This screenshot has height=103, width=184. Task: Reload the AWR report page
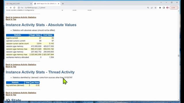click(x=14, y=8)
